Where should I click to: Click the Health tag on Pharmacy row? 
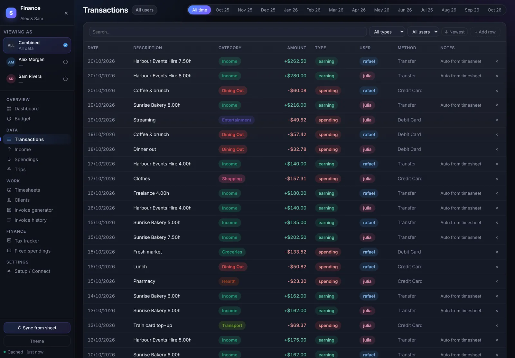(x=229, y=281)
